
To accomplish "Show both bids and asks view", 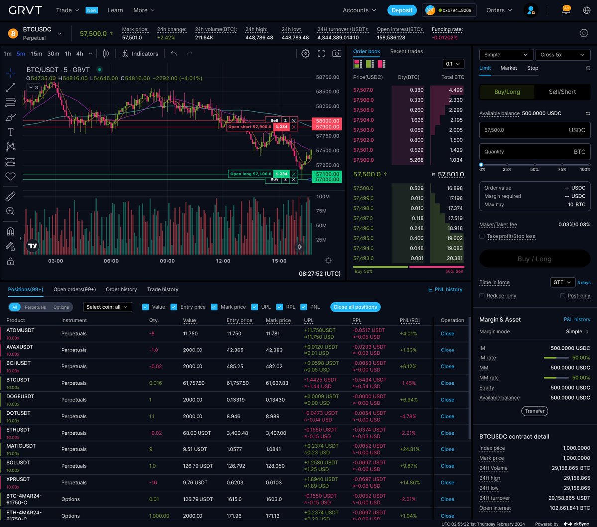I will point(358,64).
